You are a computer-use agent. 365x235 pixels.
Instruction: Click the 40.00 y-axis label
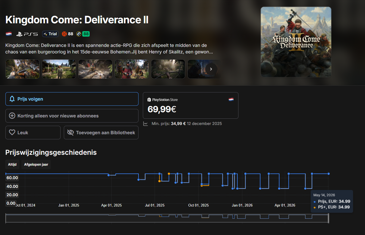click(12, 186)
